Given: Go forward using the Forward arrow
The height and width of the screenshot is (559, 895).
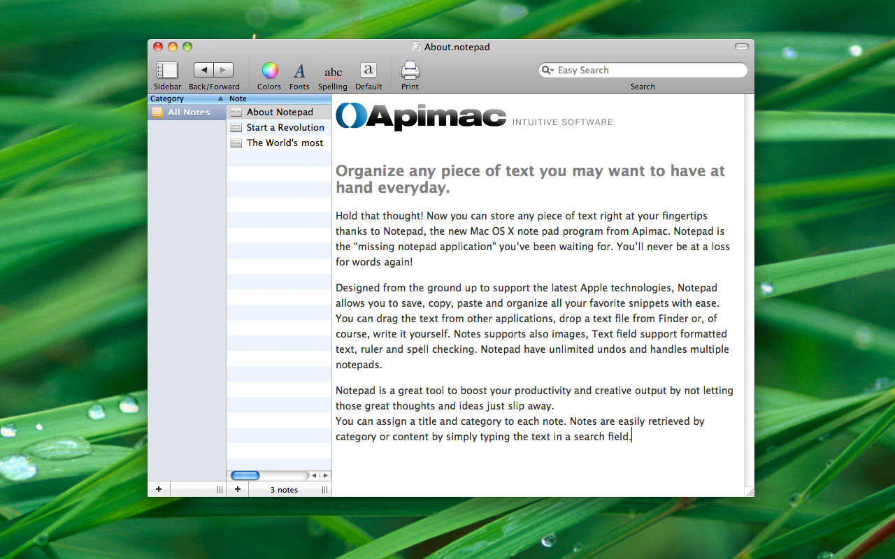Looking at the screenshot, I should 223,69.
